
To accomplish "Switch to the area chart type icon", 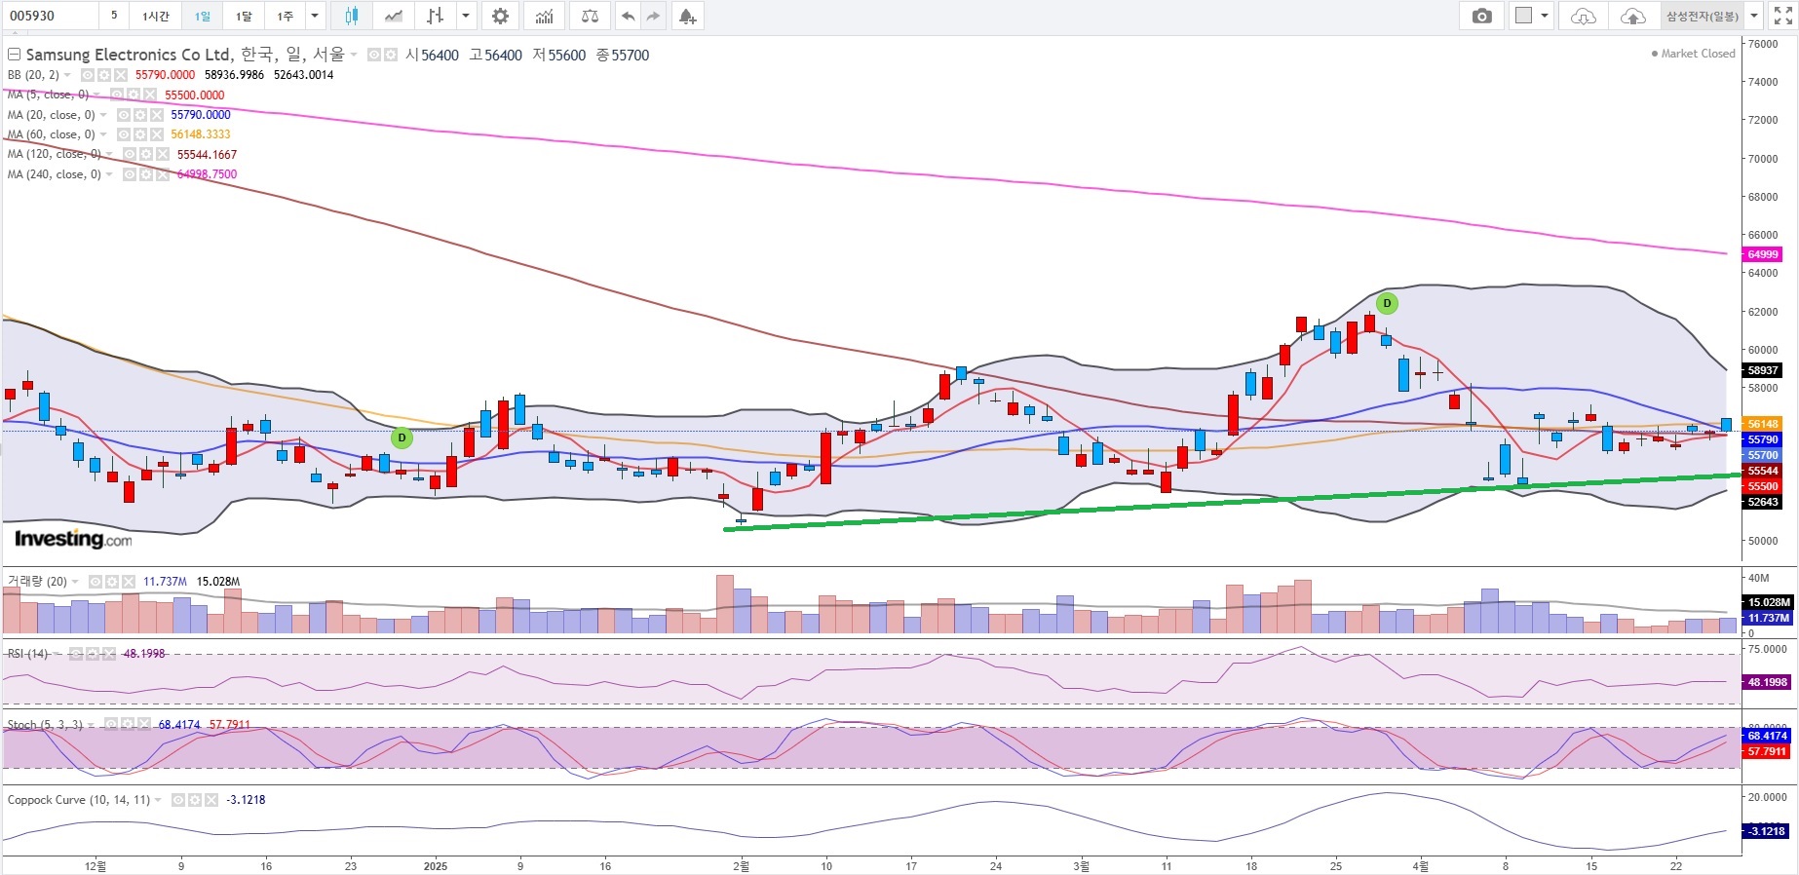I will [394, 16].
